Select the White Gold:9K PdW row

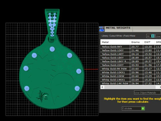131,69
